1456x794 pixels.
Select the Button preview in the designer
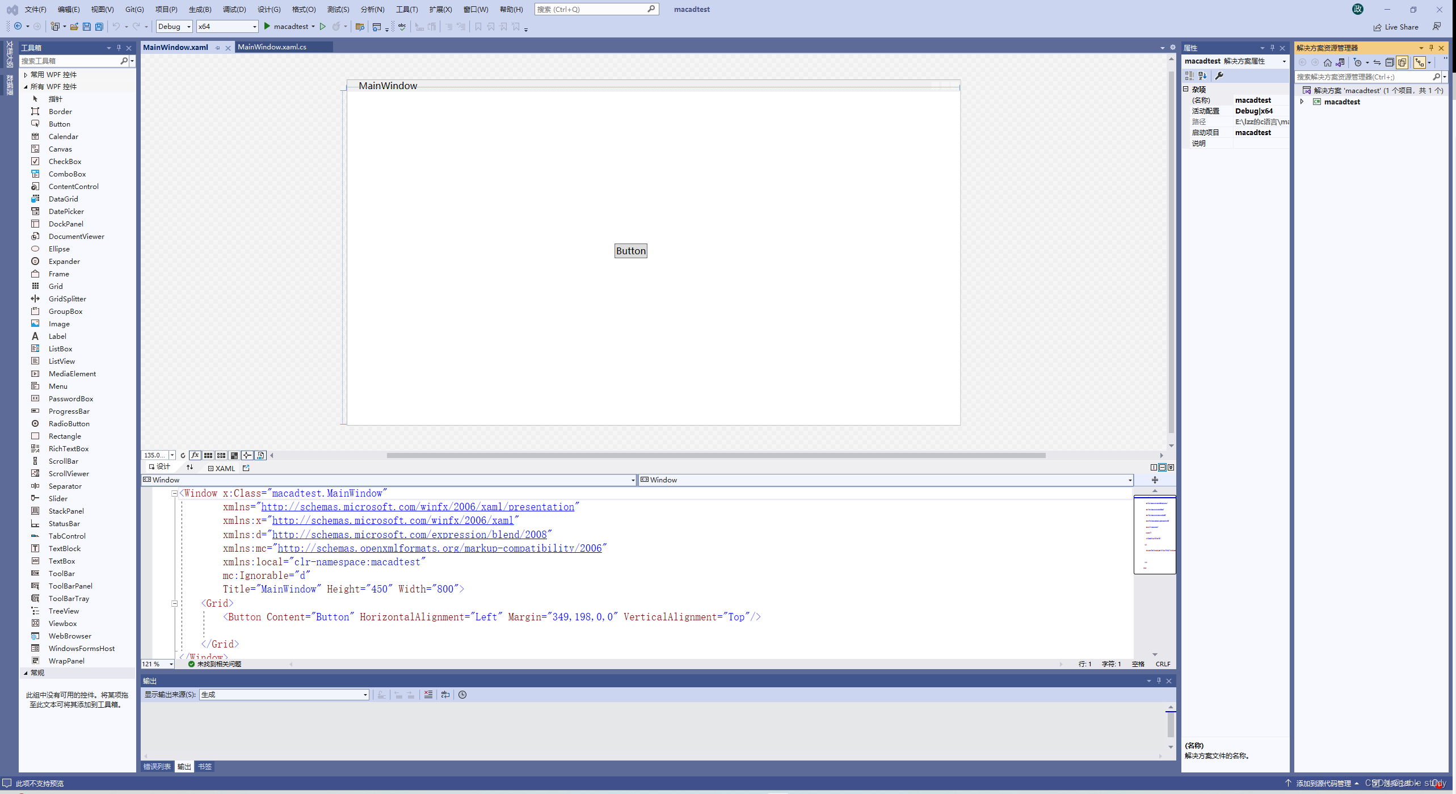[x=631, y=251]
